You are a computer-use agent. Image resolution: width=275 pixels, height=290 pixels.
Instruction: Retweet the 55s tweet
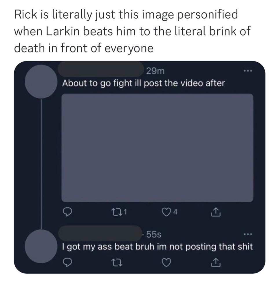tap(117, 262)
